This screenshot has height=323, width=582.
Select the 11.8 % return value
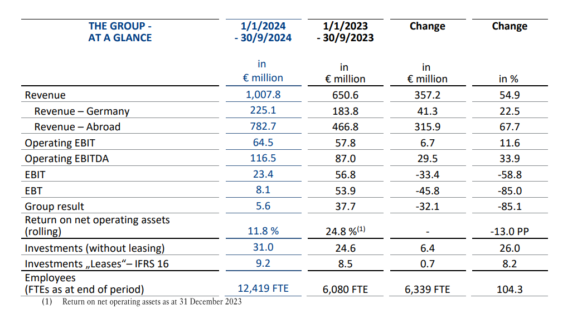[263, 231]
